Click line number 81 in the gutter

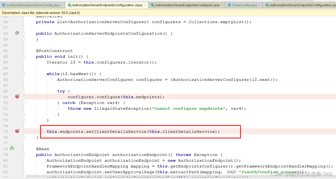(x=6, y=166)
